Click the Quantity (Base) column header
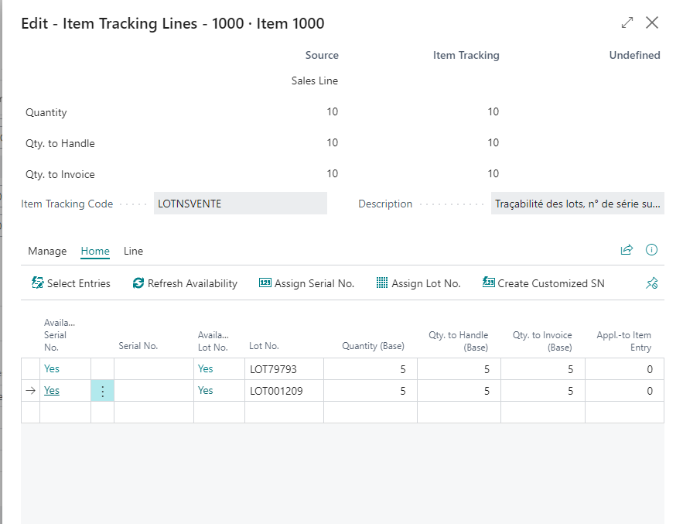The height and width of the screenshot is (524, 683). pyautogui.click(x=373, y=346)
